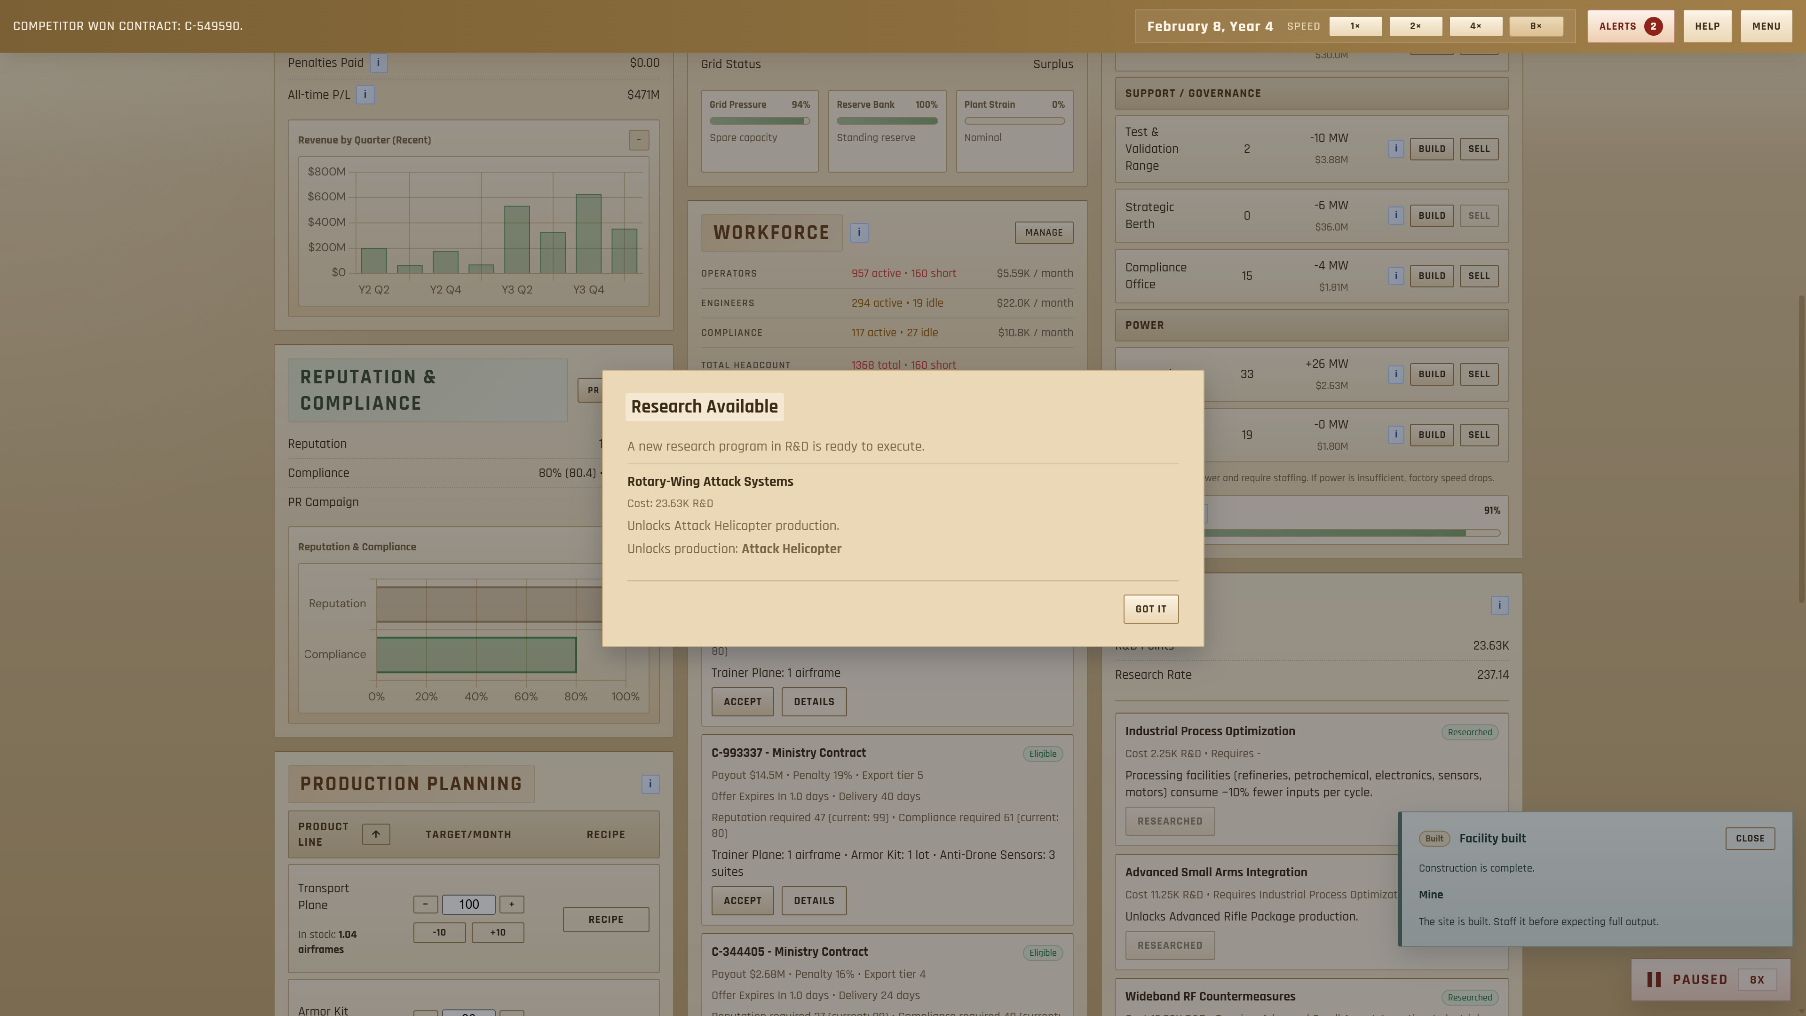Viewport: 1806px width, 1016px height.
Task: Accept the Trainer Plane 1 airframe contract
Action: point(743,701)
